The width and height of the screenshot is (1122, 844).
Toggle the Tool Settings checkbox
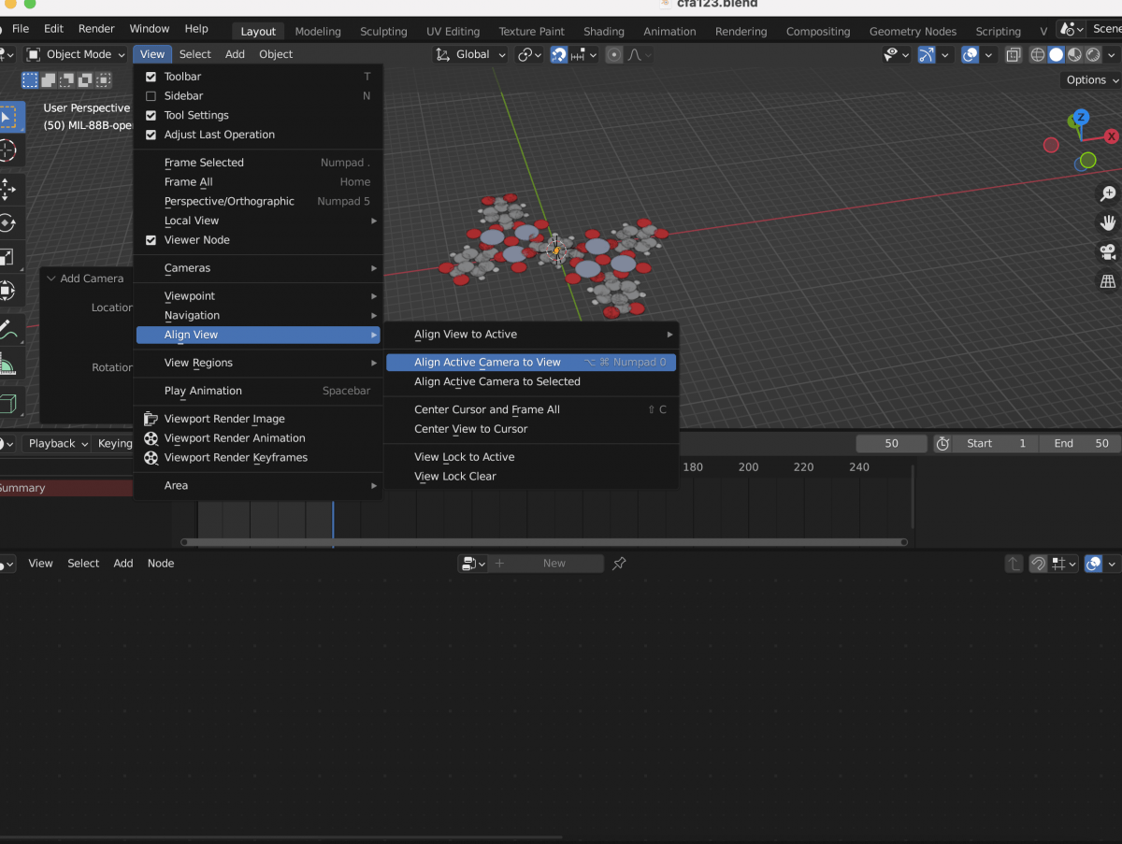151,116
